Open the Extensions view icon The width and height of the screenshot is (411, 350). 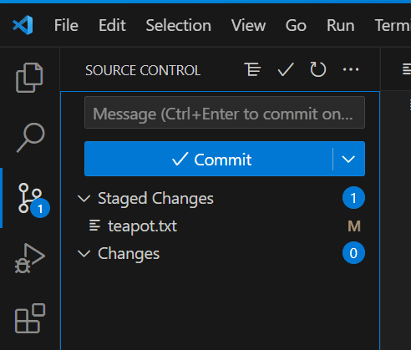pyautogui.click(x=30, y=318)
